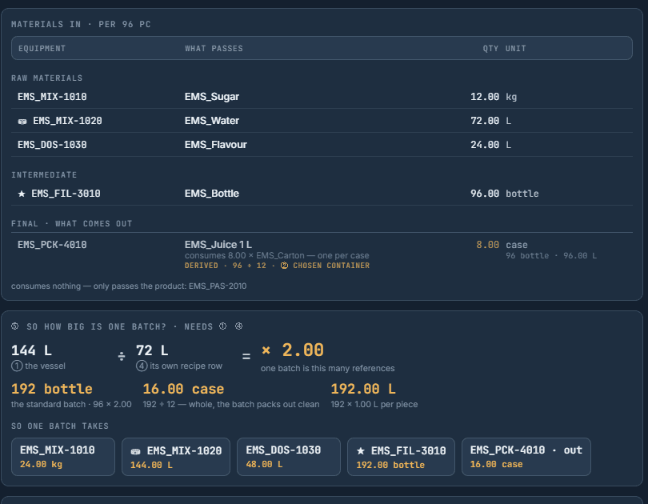Image resolution: width=648 pixels, height=504 pixels.
Task: Click the 8.00 quantity in the EMS_Juice row
Action: click(488, 245)
